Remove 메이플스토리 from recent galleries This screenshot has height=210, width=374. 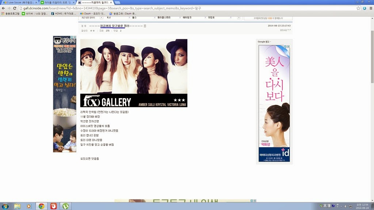(x=180, y=17)
